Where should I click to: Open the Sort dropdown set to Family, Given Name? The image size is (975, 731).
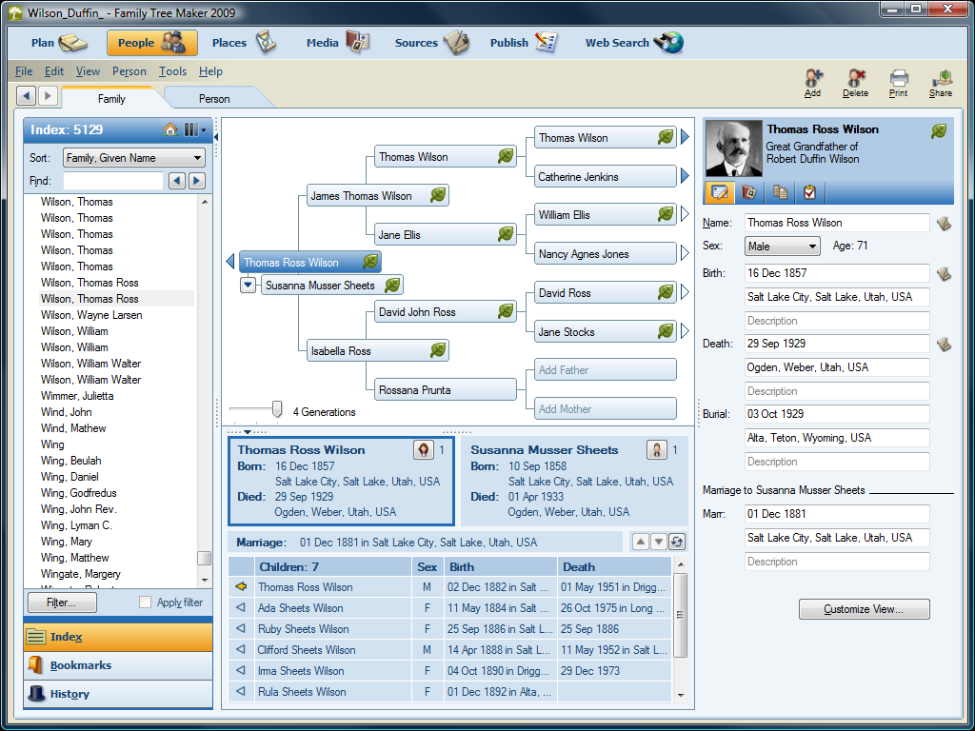point(133,156)
